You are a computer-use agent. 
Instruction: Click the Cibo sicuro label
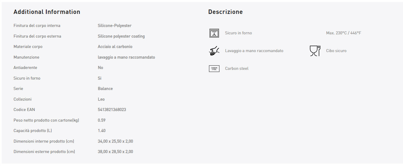click(x=336, y=51)
